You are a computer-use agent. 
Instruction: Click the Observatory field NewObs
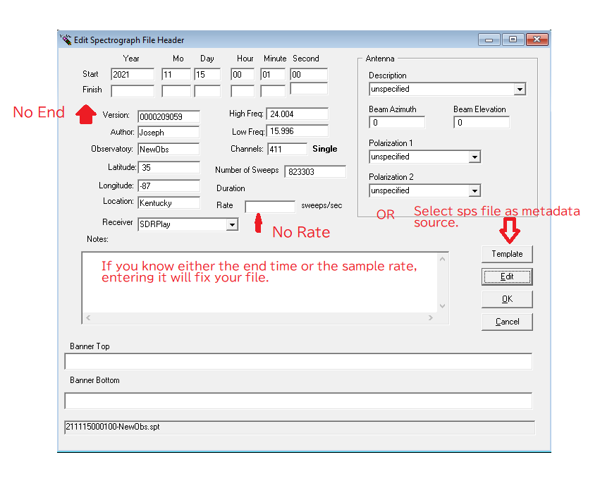click(169, 149)
